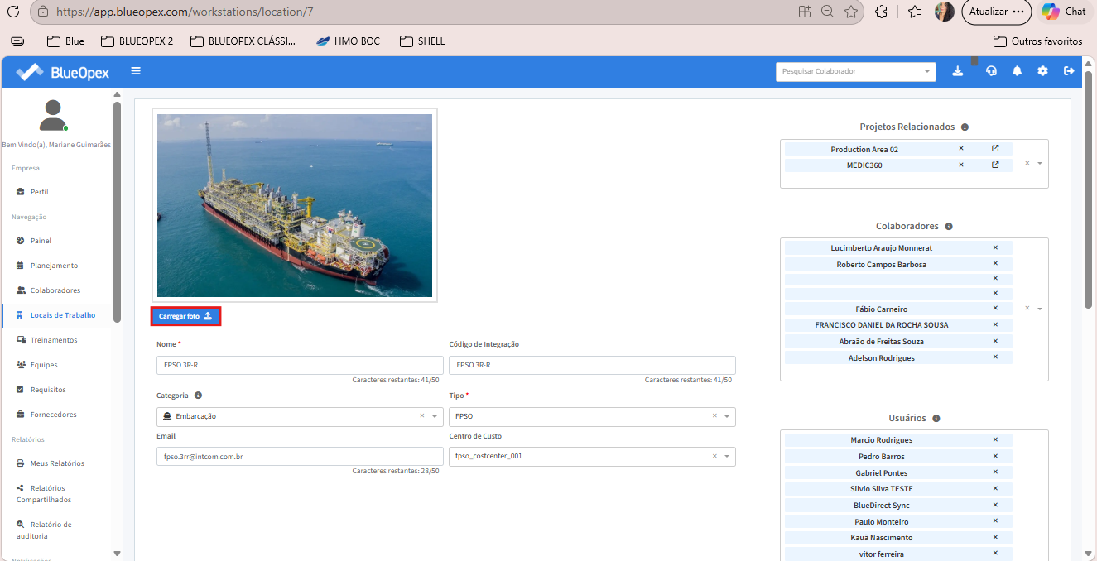
Task: Remove Production Area 02 project
Action: pyautogui.click(x=961, y=149)
